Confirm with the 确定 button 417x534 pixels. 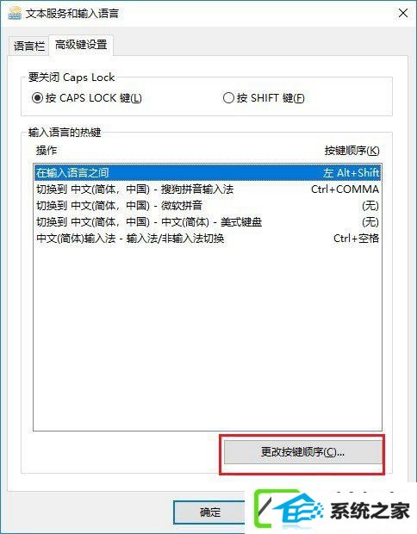[x=210, y=512]
